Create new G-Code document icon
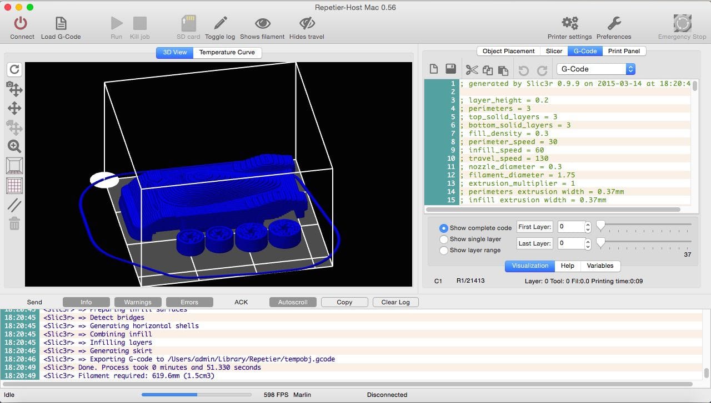 [434, 69]
